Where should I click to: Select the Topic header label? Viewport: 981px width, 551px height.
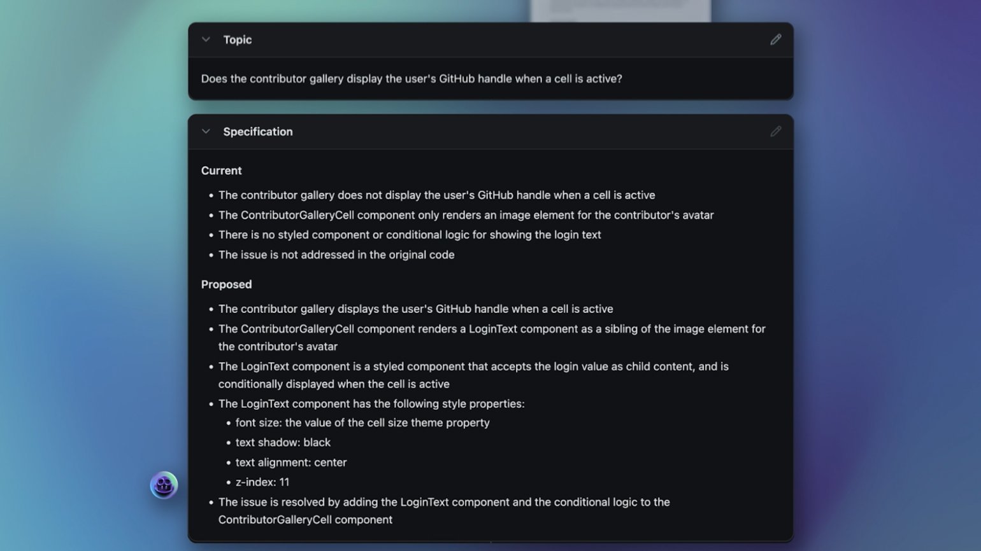tap(238, 39)
